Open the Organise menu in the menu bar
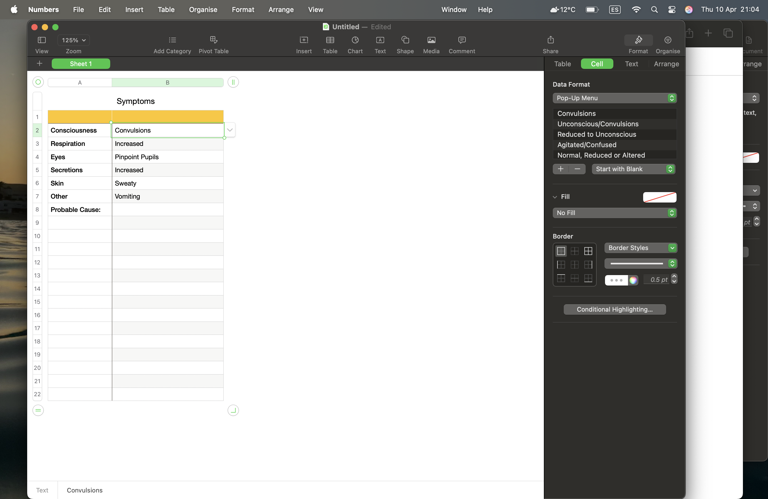The image size is (768, 499). pyautogui.click(x=203, y=10)
